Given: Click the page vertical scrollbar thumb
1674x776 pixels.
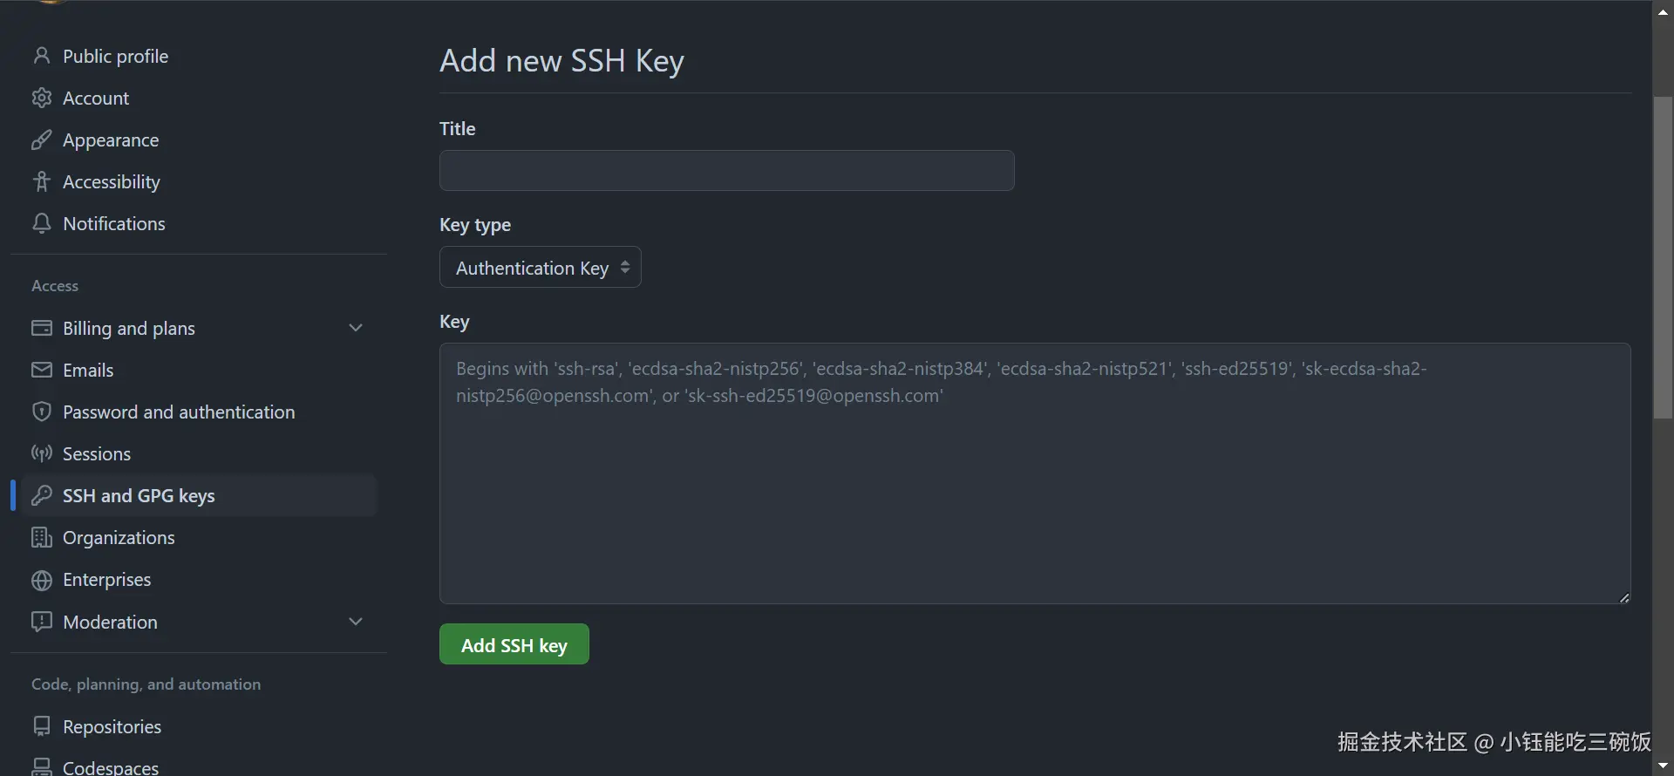Looking at the screenshot, I should [x=1663, y=257].
